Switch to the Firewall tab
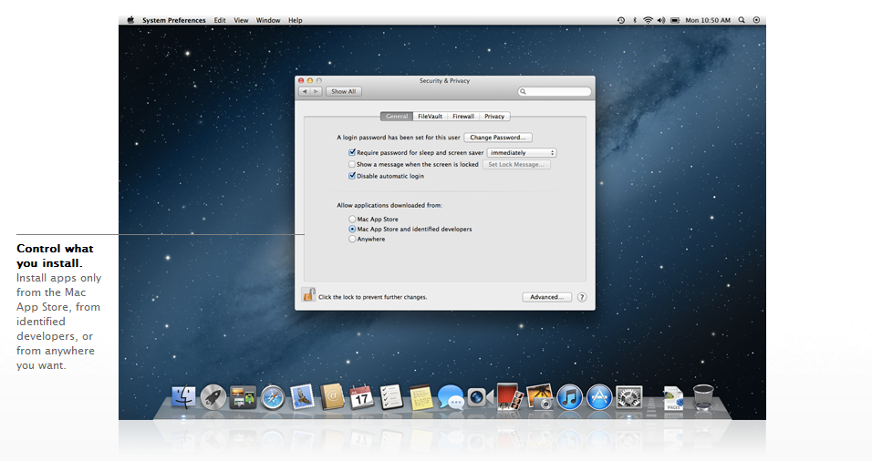This screenshot has width=872, height=461. click(463, 116)
